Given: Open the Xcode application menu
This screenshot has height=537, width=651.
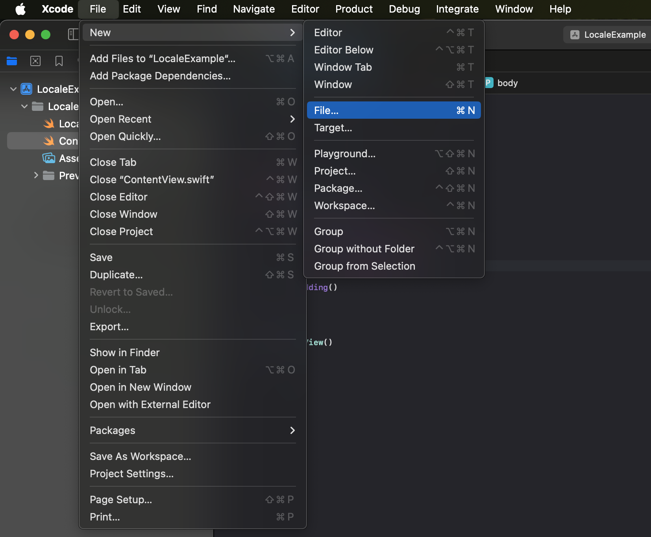Looking at the screenshot, I should [x=57, y=9].
